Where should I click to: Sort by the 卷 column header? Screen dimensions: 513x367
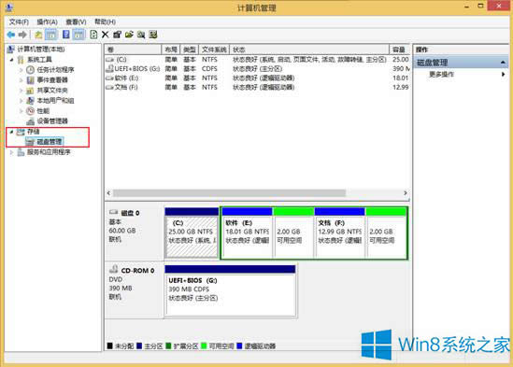[x=134, y=49]
